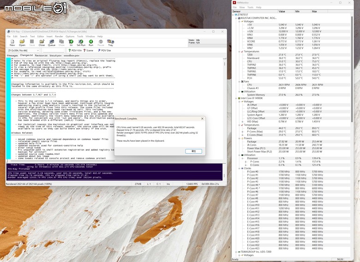Open POV-Win help shortcut
Image resolution: width=360 pixels, height=262 pixels.
point(75,50)
